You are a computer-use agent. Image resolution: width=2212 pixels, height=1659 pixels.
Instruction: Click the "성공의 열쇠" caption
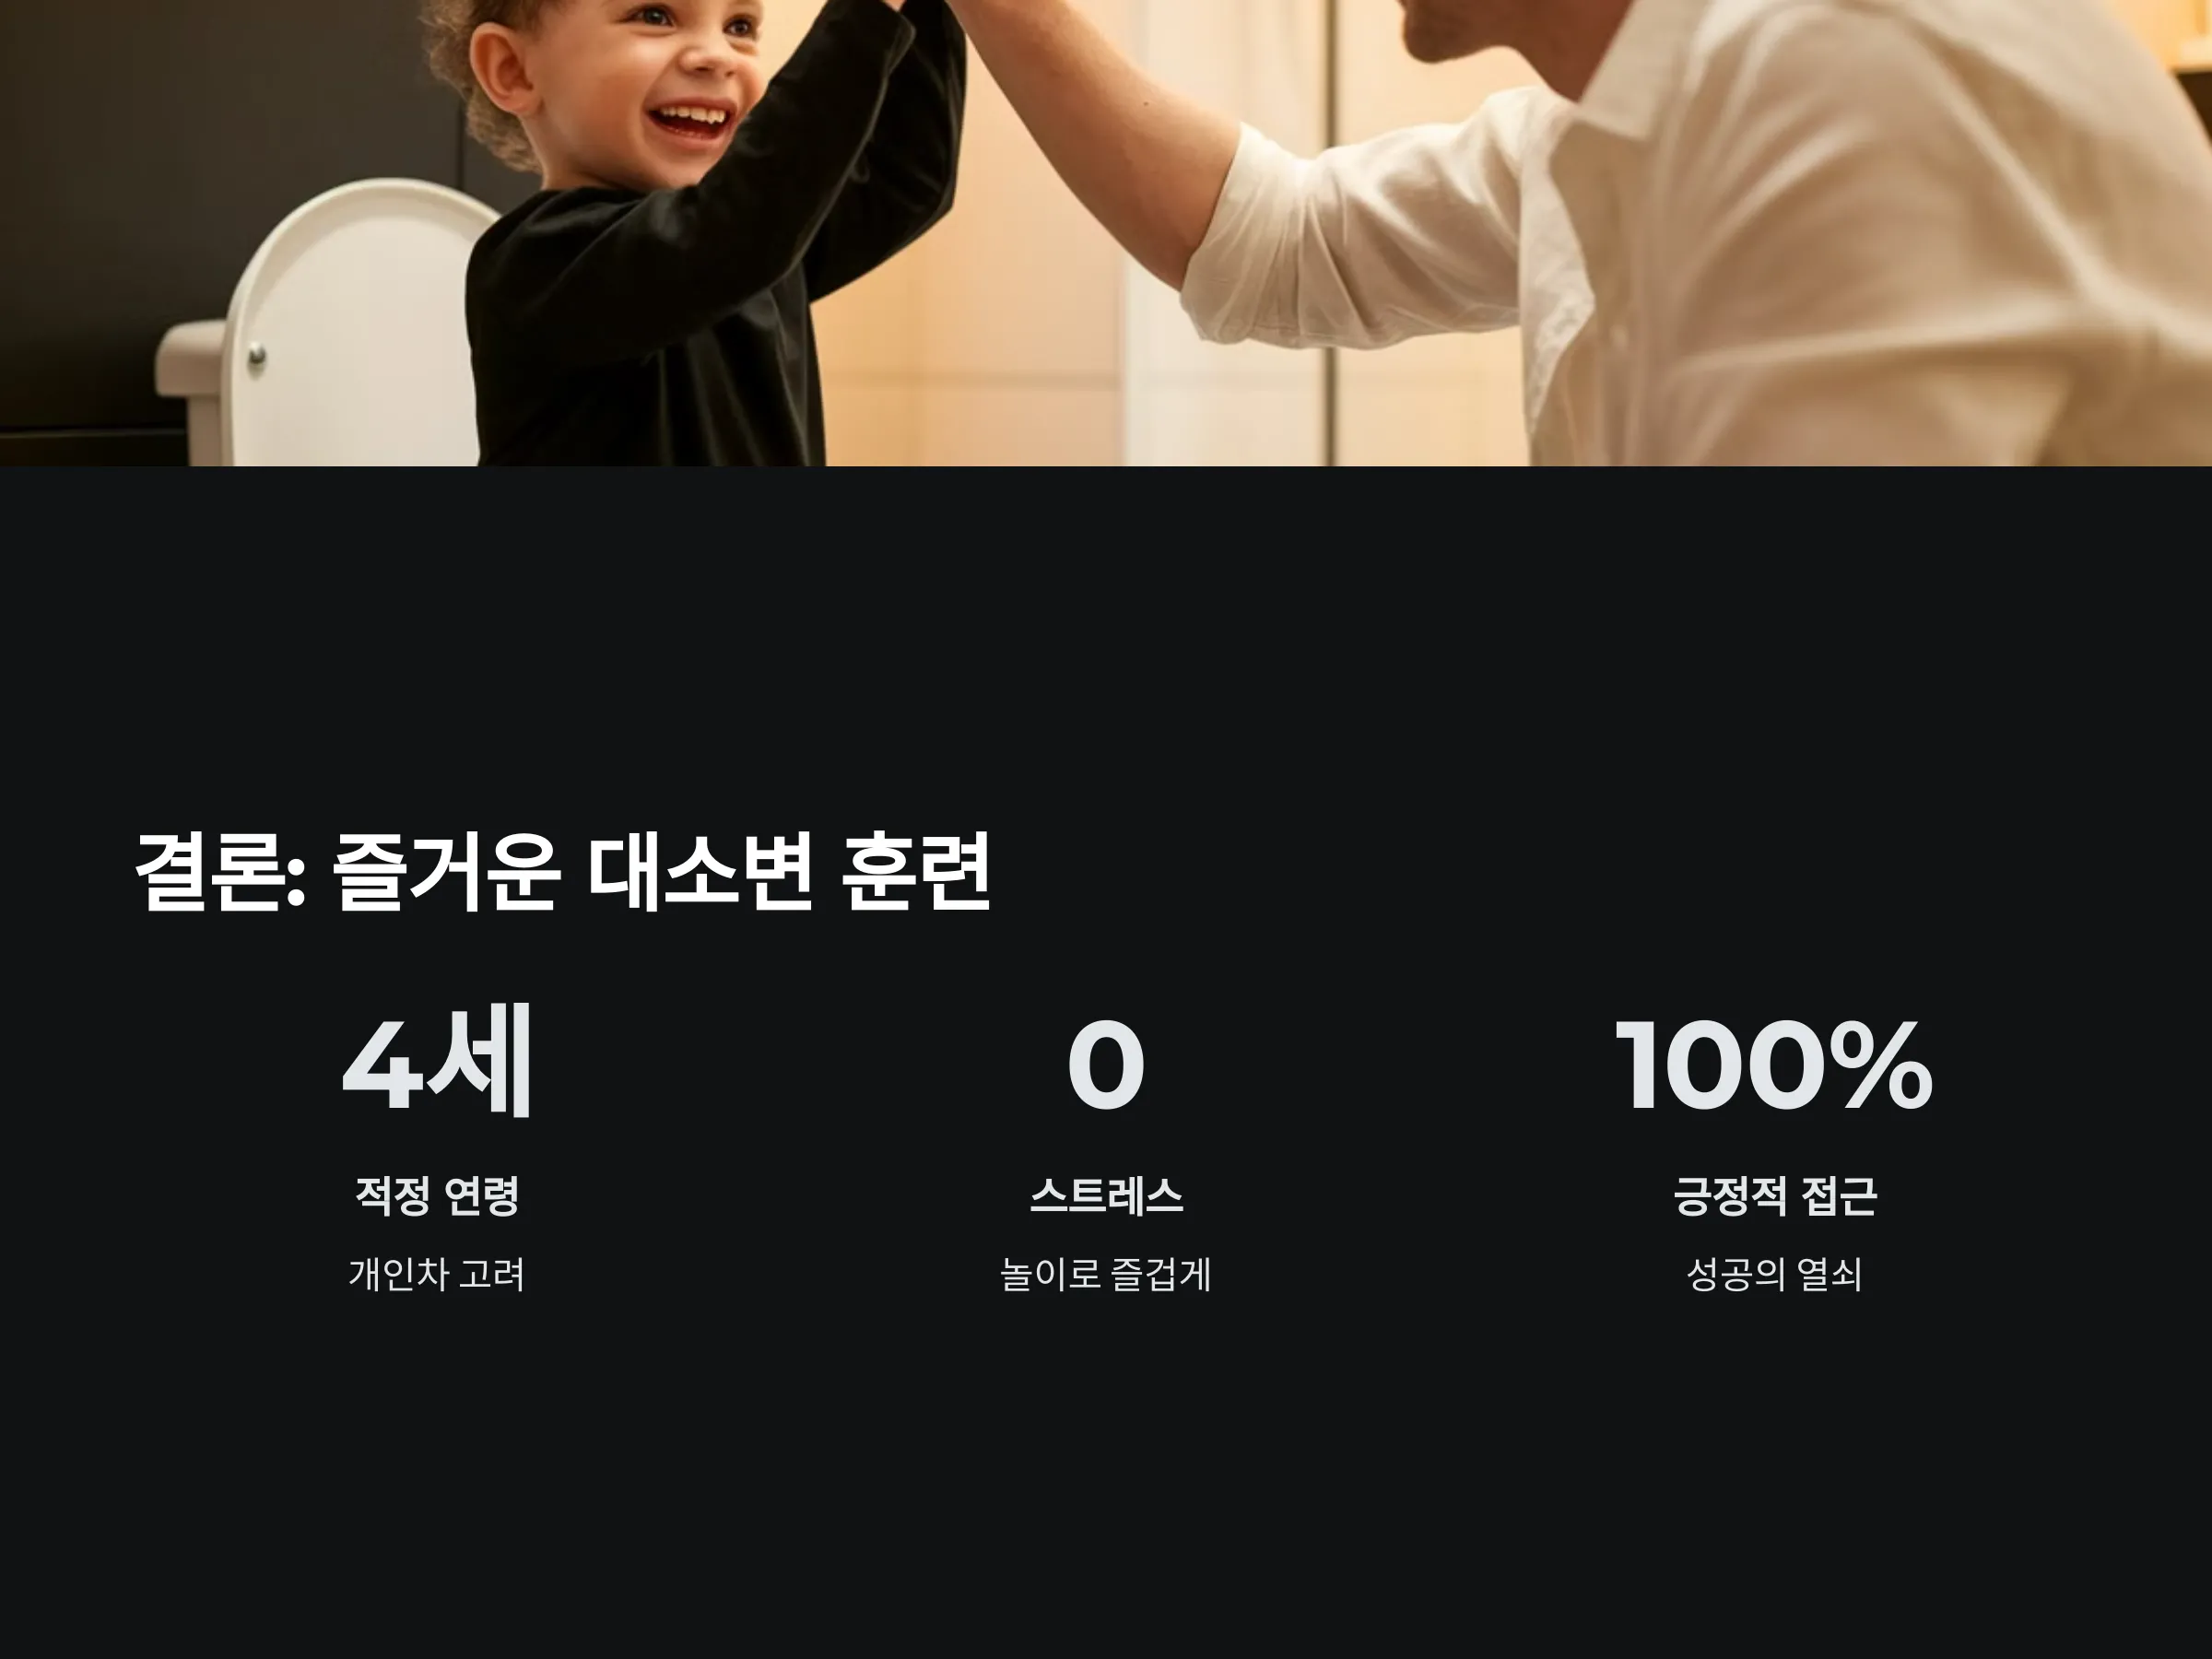tap(1774, 1274)
